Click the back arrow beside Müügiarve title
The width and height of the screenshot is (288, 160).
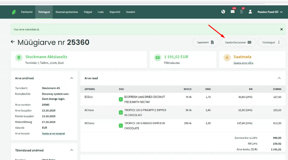(13, 42)
